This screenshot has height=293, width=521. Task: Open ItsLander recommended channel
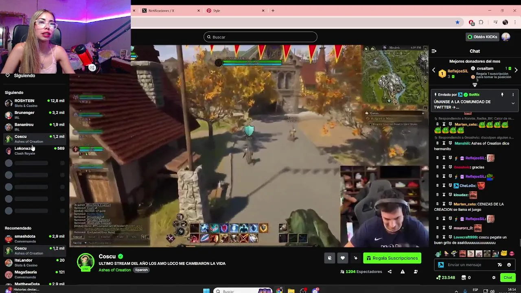35,262
